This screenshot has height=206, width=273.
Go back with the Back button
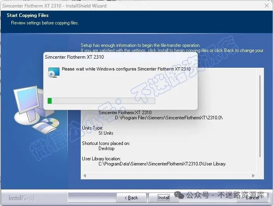131,198
